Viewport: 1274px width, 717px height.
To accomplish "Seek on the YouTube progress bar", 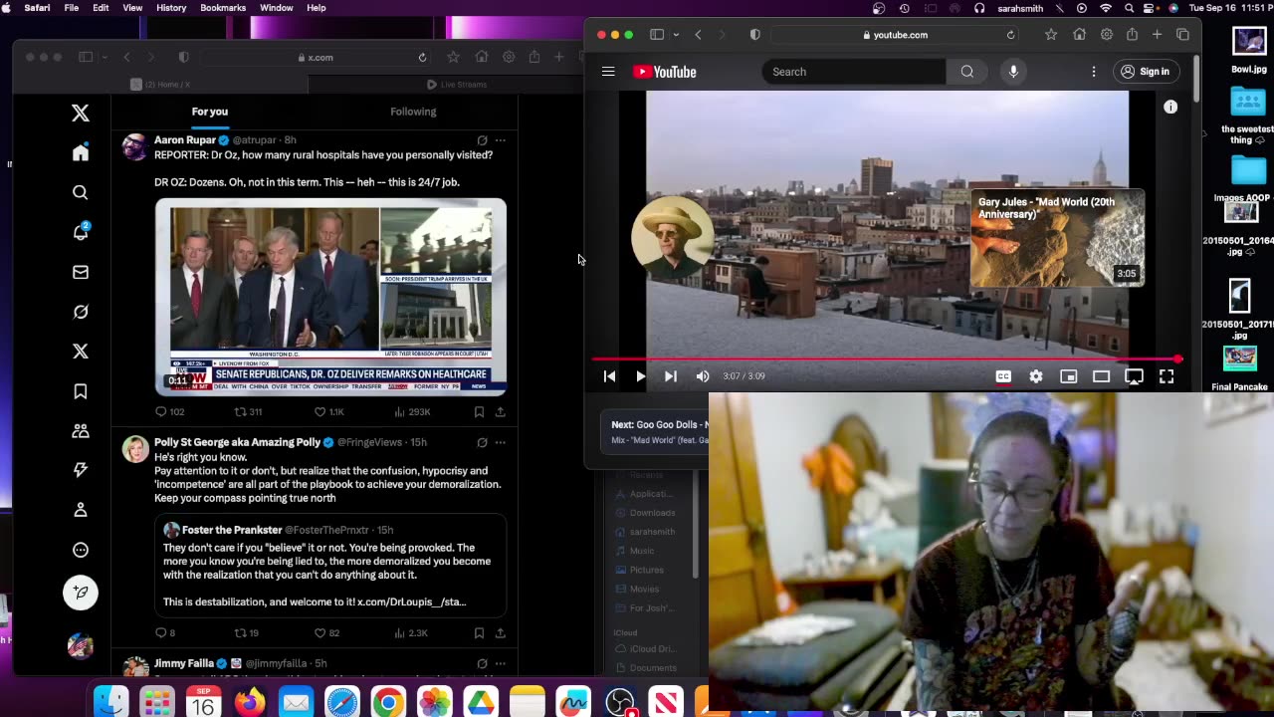I will pyautogui.click(x=886, y=359).
